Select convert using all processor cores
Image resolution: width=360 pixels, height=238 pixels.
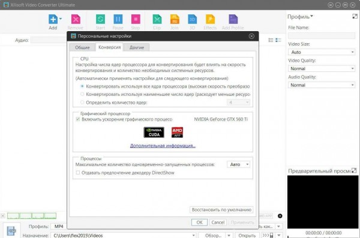(x=82, y=86)
